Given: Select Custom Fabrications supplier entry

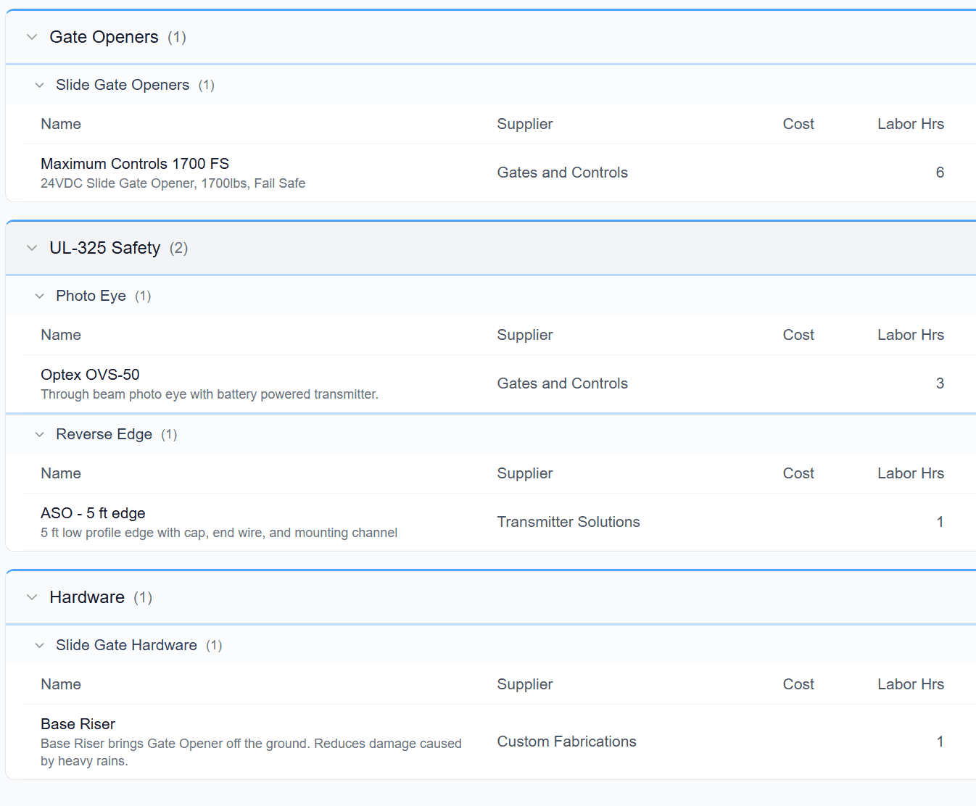Looking at the screenshot, I should coord(566,741).
